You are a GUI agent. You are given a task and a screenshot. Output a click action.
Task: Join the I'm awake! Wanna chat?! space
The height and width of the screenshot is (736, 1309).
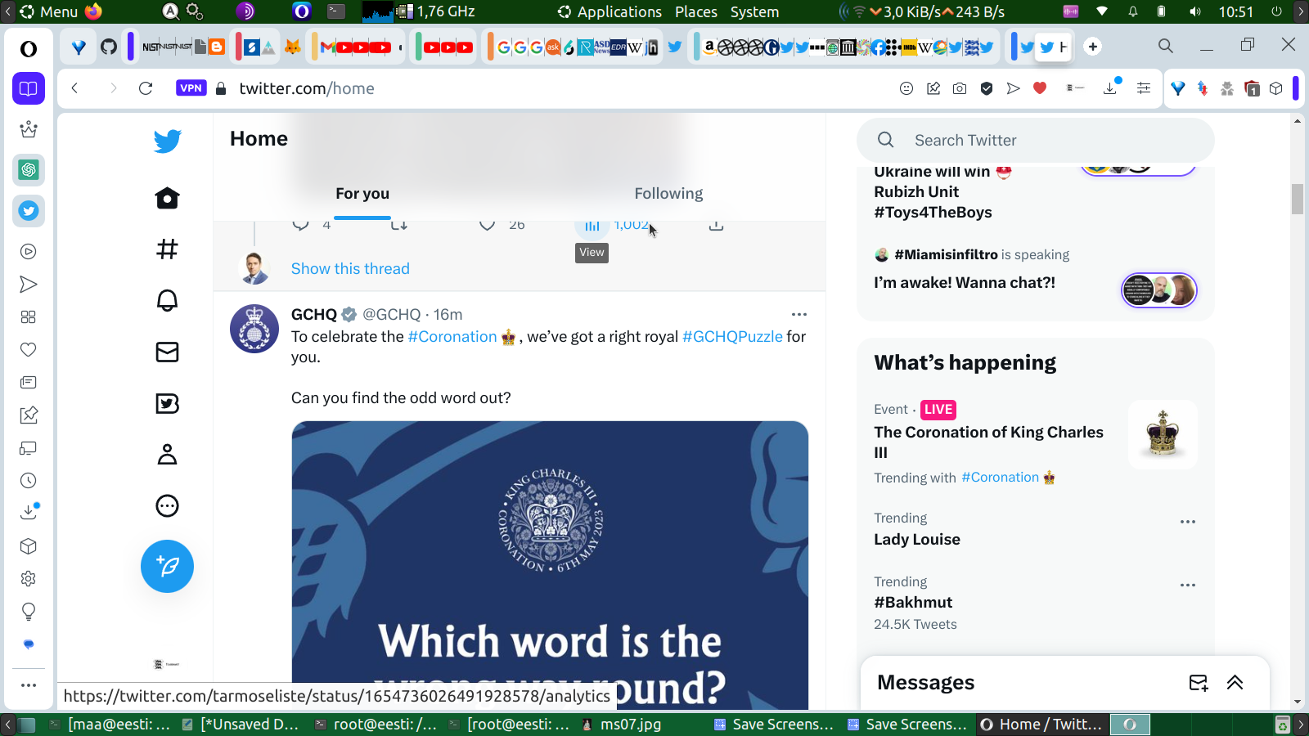tap(965, 282)
